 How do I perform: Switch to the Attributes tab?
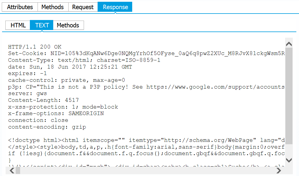[20, 7]
